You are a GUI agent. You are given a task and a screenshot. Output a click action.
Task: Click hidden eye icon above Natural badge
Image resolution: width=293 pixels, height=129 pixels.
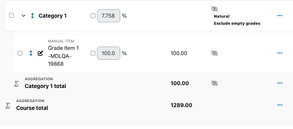click(x=214, y=9)
